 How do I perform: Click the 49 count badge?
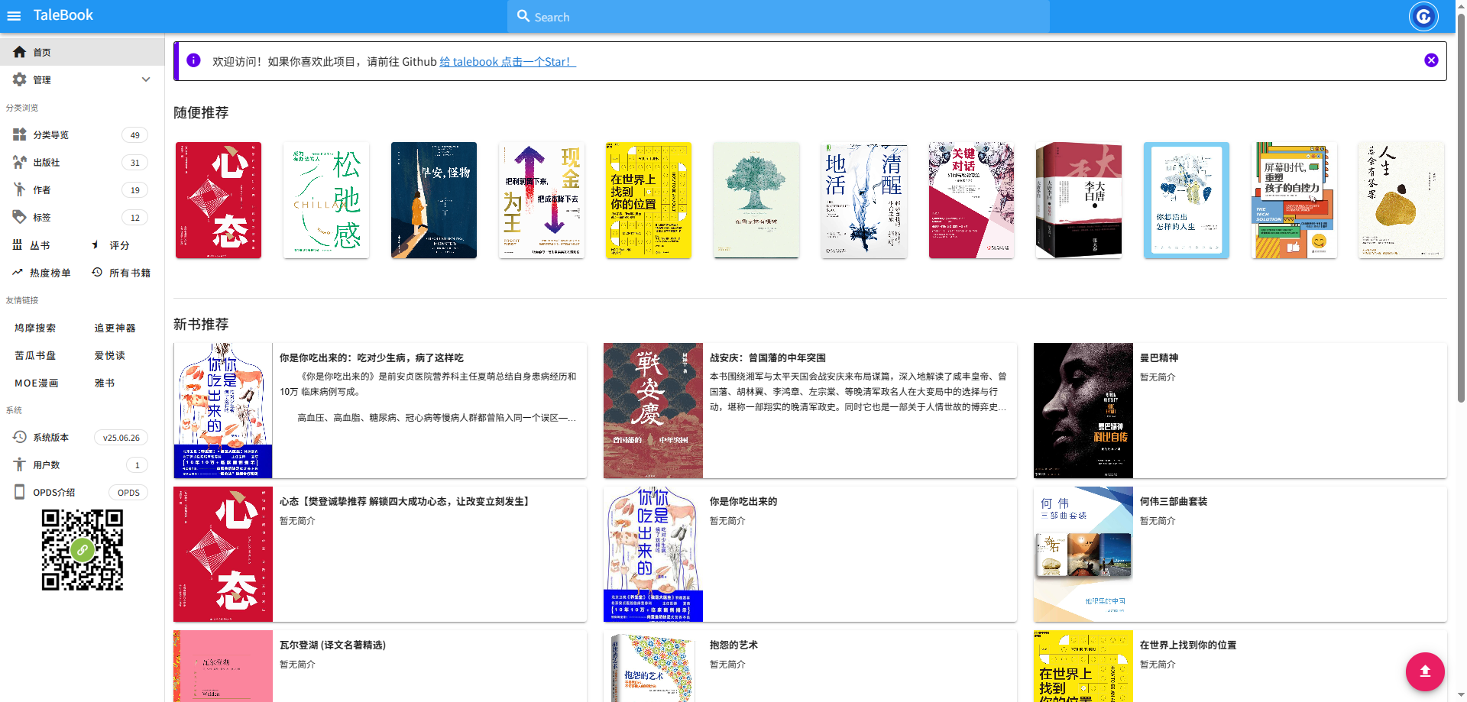135,135
